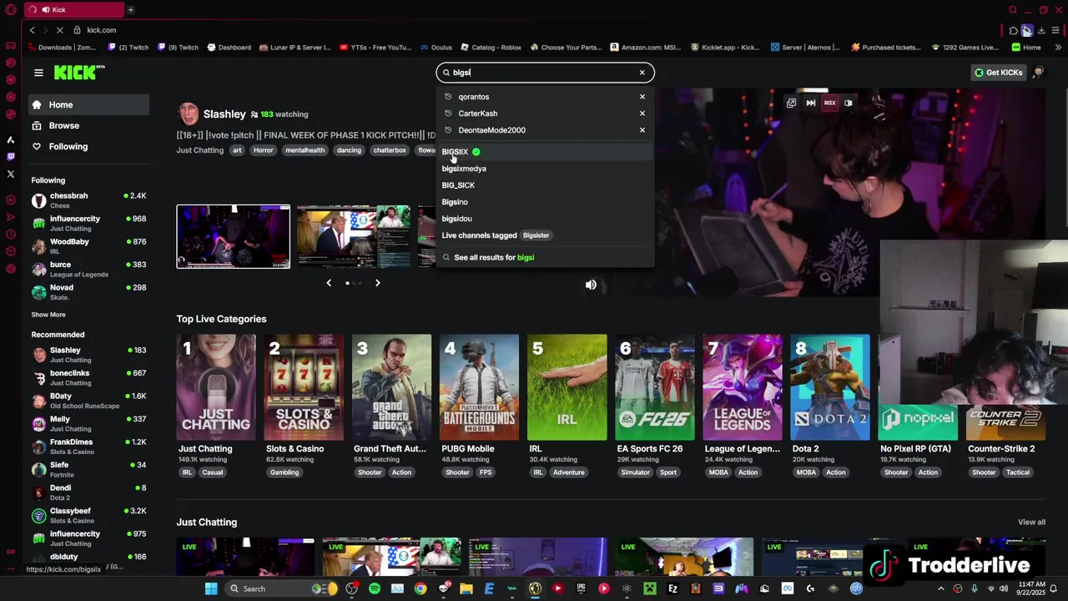Open the user profile avatar menu
The height and width of the screenshot is (601, 1068).
point(1039,73)
